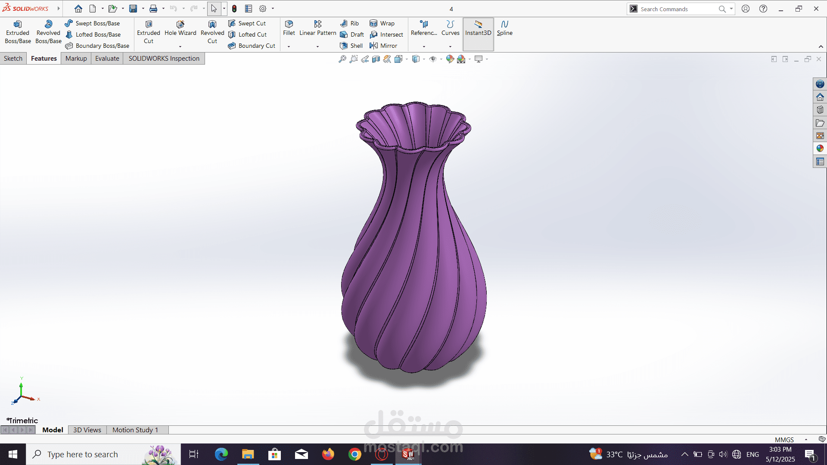The height and width of the screenshot is (465, 827).
Task: Click the Edit Appearance icon
Action: tap(450, 59)
